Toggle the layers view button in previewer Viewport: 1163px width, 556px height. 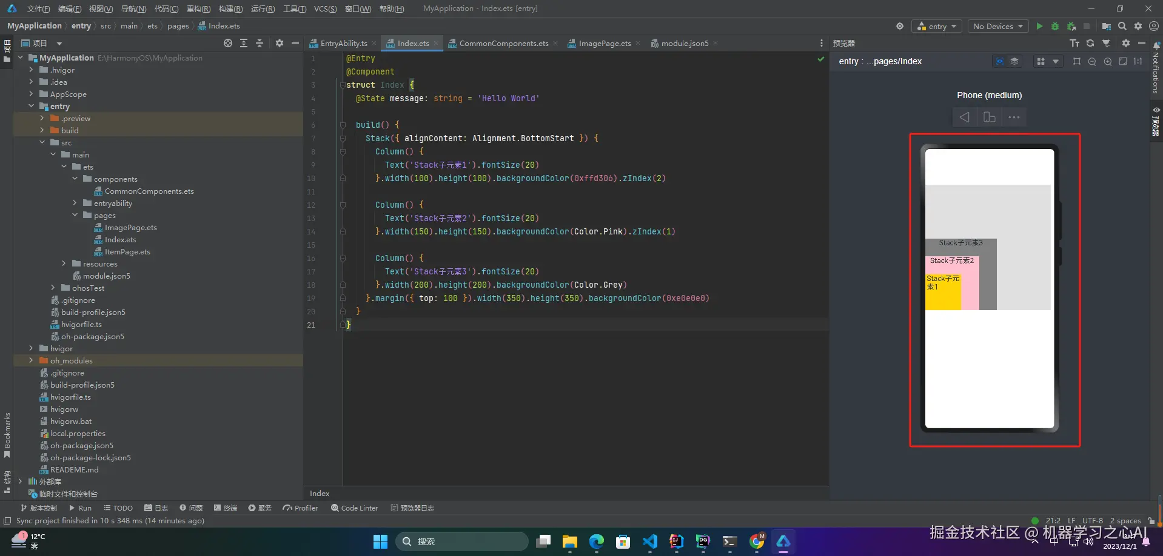point(1014,61)
